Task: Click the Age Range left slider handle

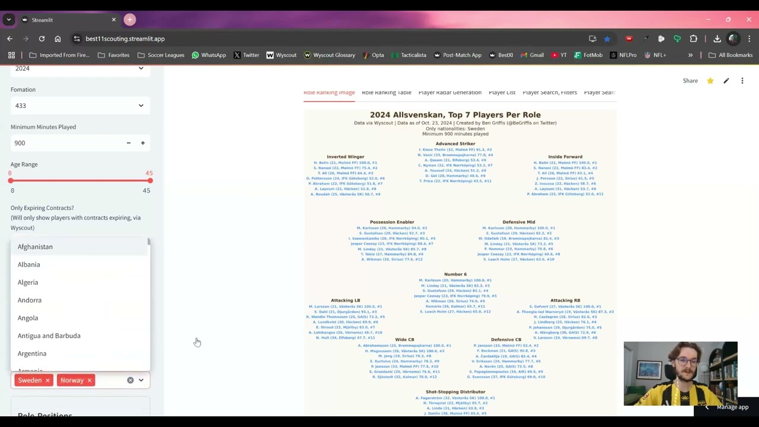Action: pos(10,180)
